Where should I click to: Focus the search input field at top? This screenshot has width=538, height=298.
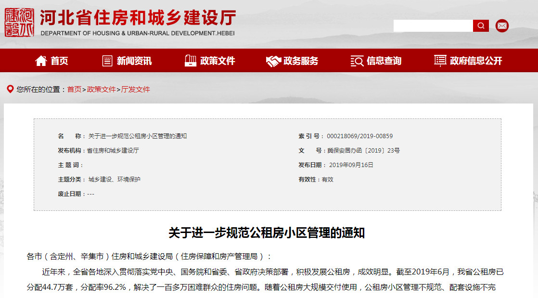[x=433, y=26]
